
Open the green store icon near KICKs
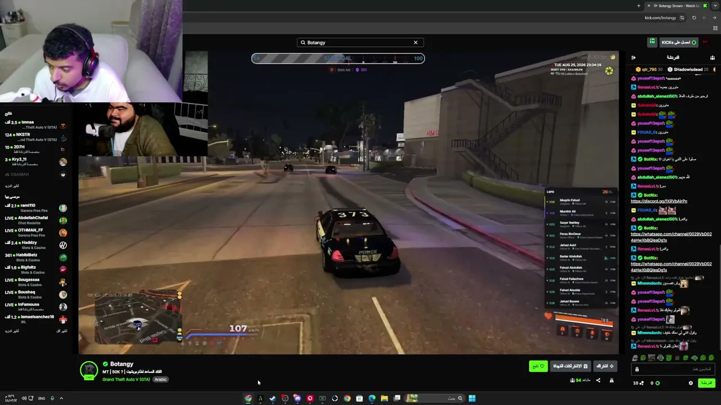(x=652, y=42)
